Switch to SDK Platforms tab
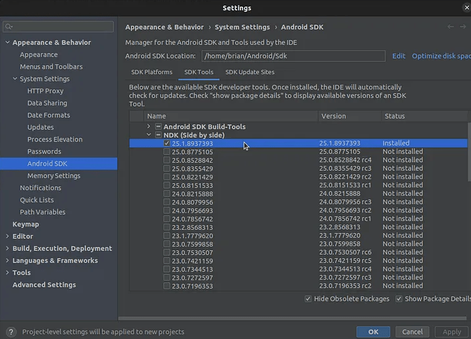The image size is (471, 339). click(x=152, y=72)
